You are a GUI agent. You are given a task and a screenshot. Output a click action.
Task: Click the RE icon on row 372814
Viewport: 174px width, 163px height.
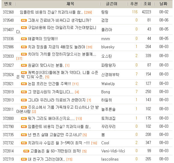26,151
